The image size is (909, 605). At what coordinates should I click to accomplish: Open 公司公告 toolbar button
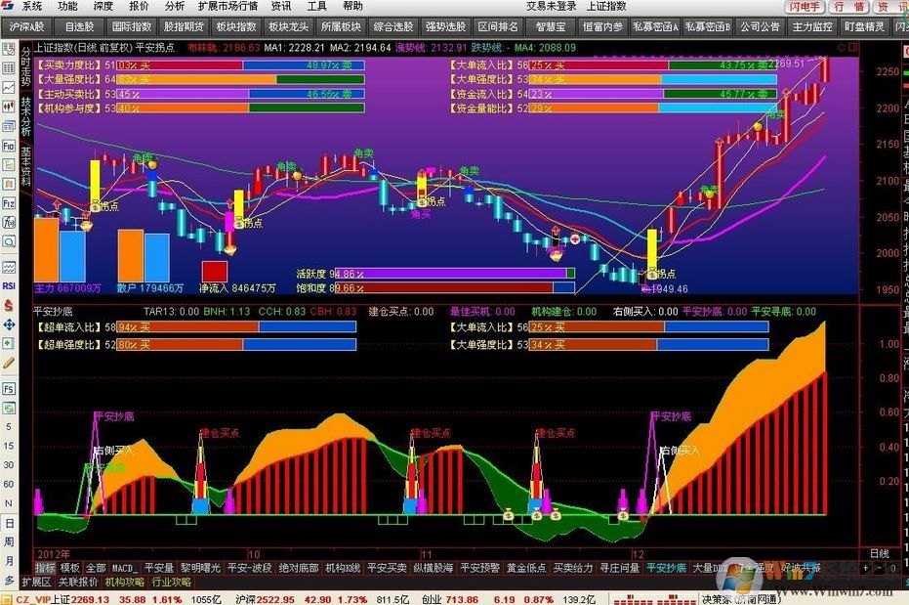point(760,26)
